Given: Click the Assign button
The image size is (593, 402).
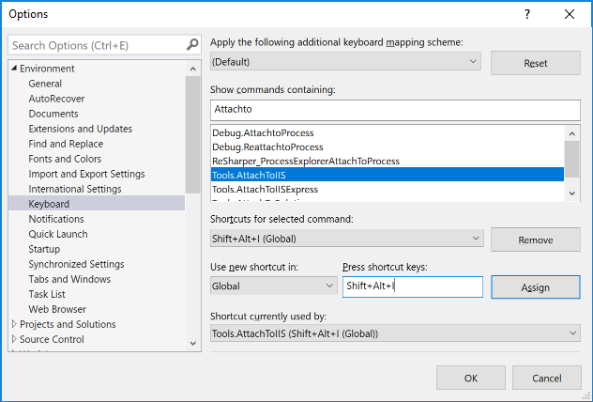Looking at the screenshot, I should 535,286.
